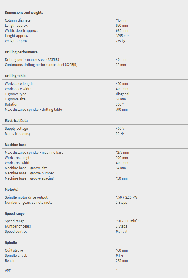
Task: Select the Continuous drilling performance steel label
Action: pos(41,65)
